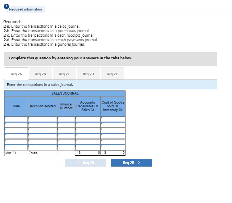
Task: Switch to the Req 2A tab
Action: [16, 74]
